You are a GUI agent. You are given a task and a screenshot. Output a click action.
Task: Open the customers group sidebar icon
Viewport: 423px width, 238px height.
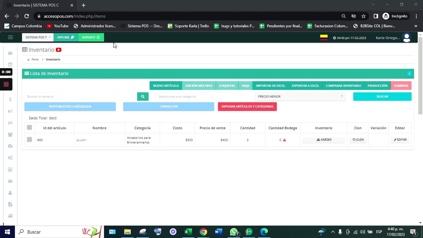point(10,135)
